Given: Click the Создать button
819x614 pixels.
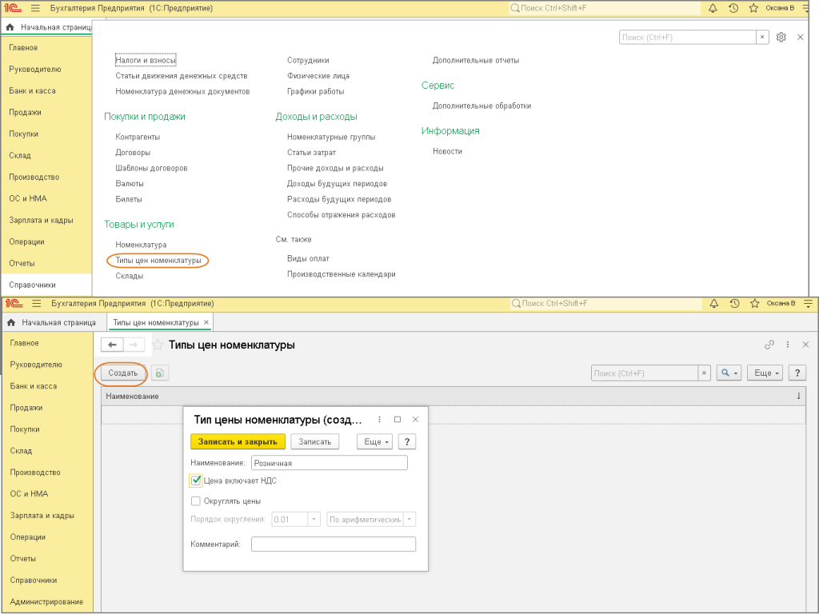Looking at the screenshot, I should pos(123,373).
